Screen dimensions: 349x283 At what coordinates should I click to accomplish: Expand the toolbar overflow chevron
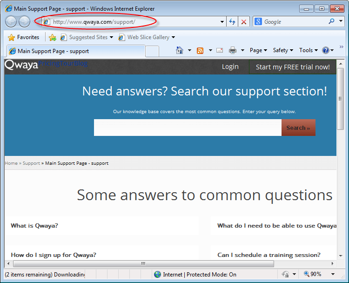pos(342,47)
